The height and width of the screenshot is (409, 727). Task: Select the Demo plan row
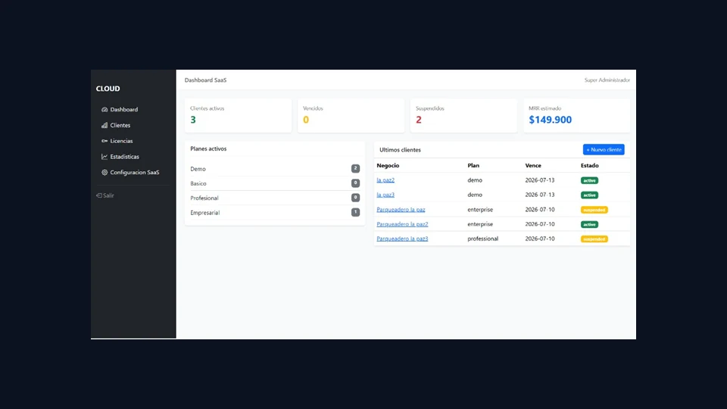pos(274,169)
